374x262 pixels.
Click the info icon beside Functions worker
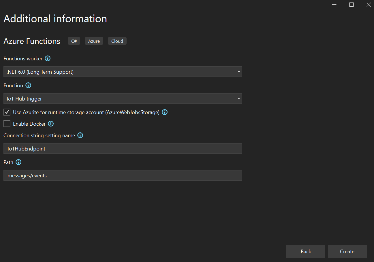[48, 58]
